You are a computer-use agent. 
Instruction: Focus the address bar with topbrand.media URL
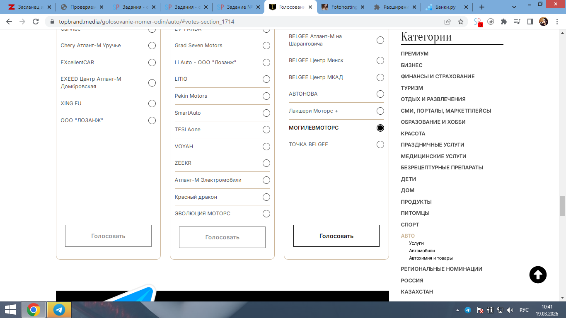coord(246,22)
